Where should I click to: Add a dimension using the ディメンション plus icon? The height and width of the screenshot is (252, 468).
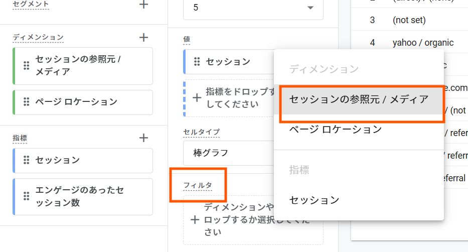(x=143, y=37)
